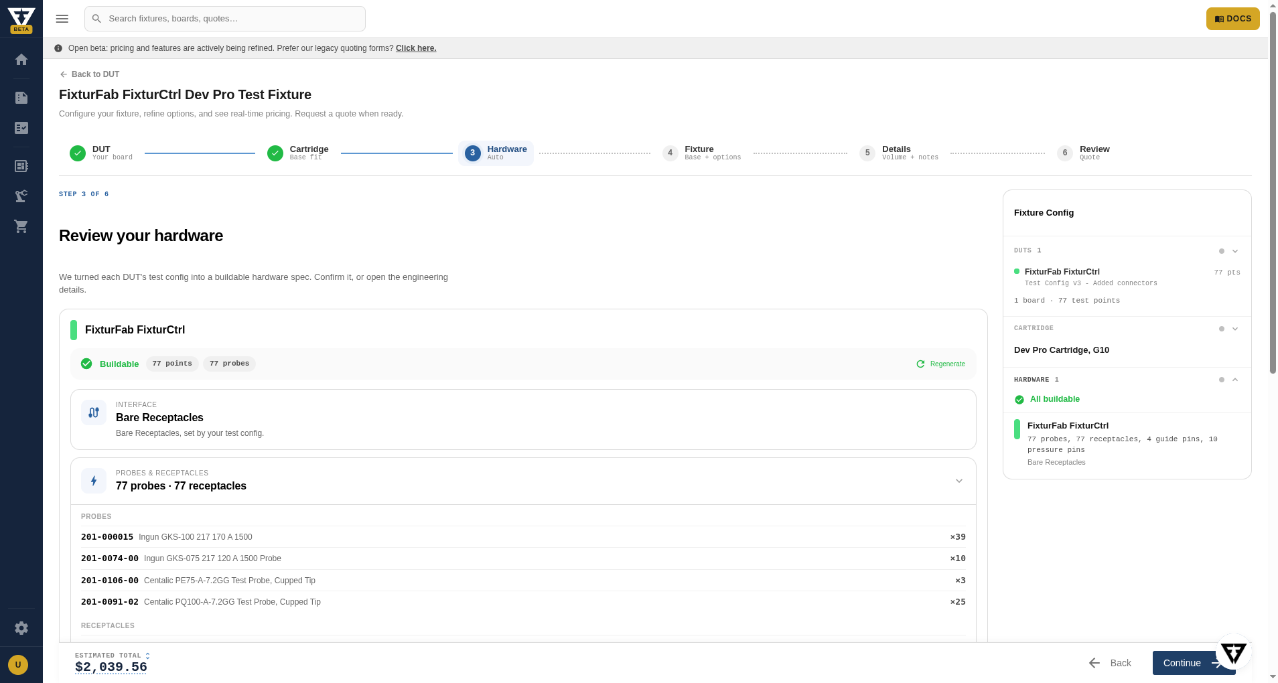Screen dimensions: 1278x683
Task: Open the documents icon in the sidebar
Action: tap(21, 98)
